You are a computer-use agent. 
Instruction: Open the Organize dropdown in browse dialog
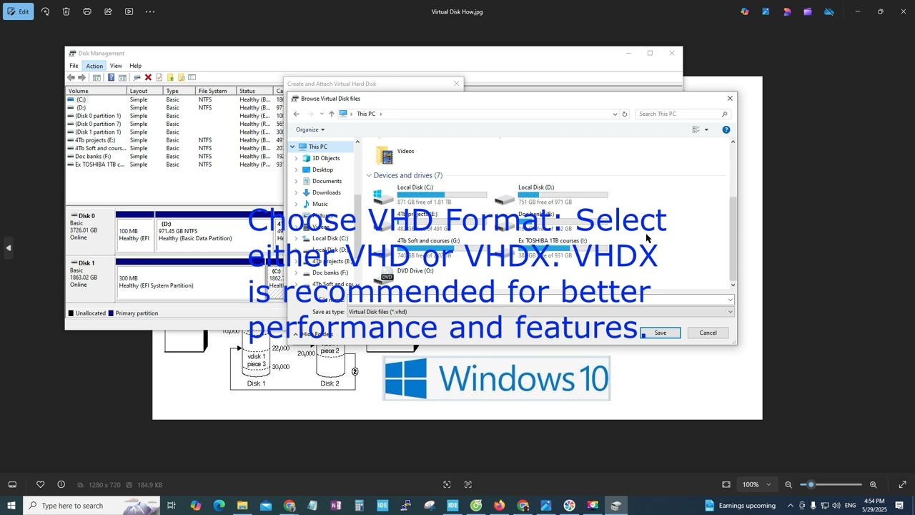click(x=310, y=129)
